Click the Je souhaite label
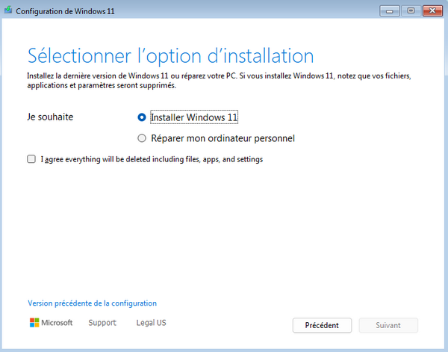Viewport: 448px width, 352px height. click(x=50, y=117)
